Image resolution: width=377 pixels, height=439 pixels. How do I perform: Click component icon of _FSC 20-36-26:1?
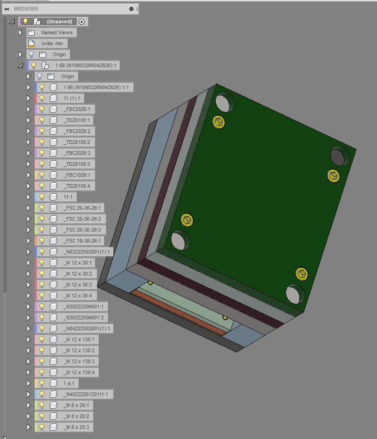(53, 208)
